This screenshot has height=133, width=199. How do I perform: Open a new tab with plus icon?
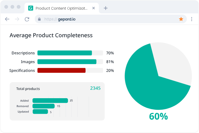tap(105, 8)
